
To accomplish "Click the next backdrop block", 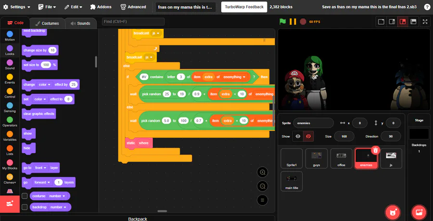I will pyautogui.click(x=35, y=31).
